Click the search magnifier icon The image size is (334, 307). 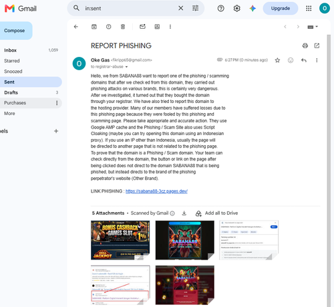tap(76, 8)
